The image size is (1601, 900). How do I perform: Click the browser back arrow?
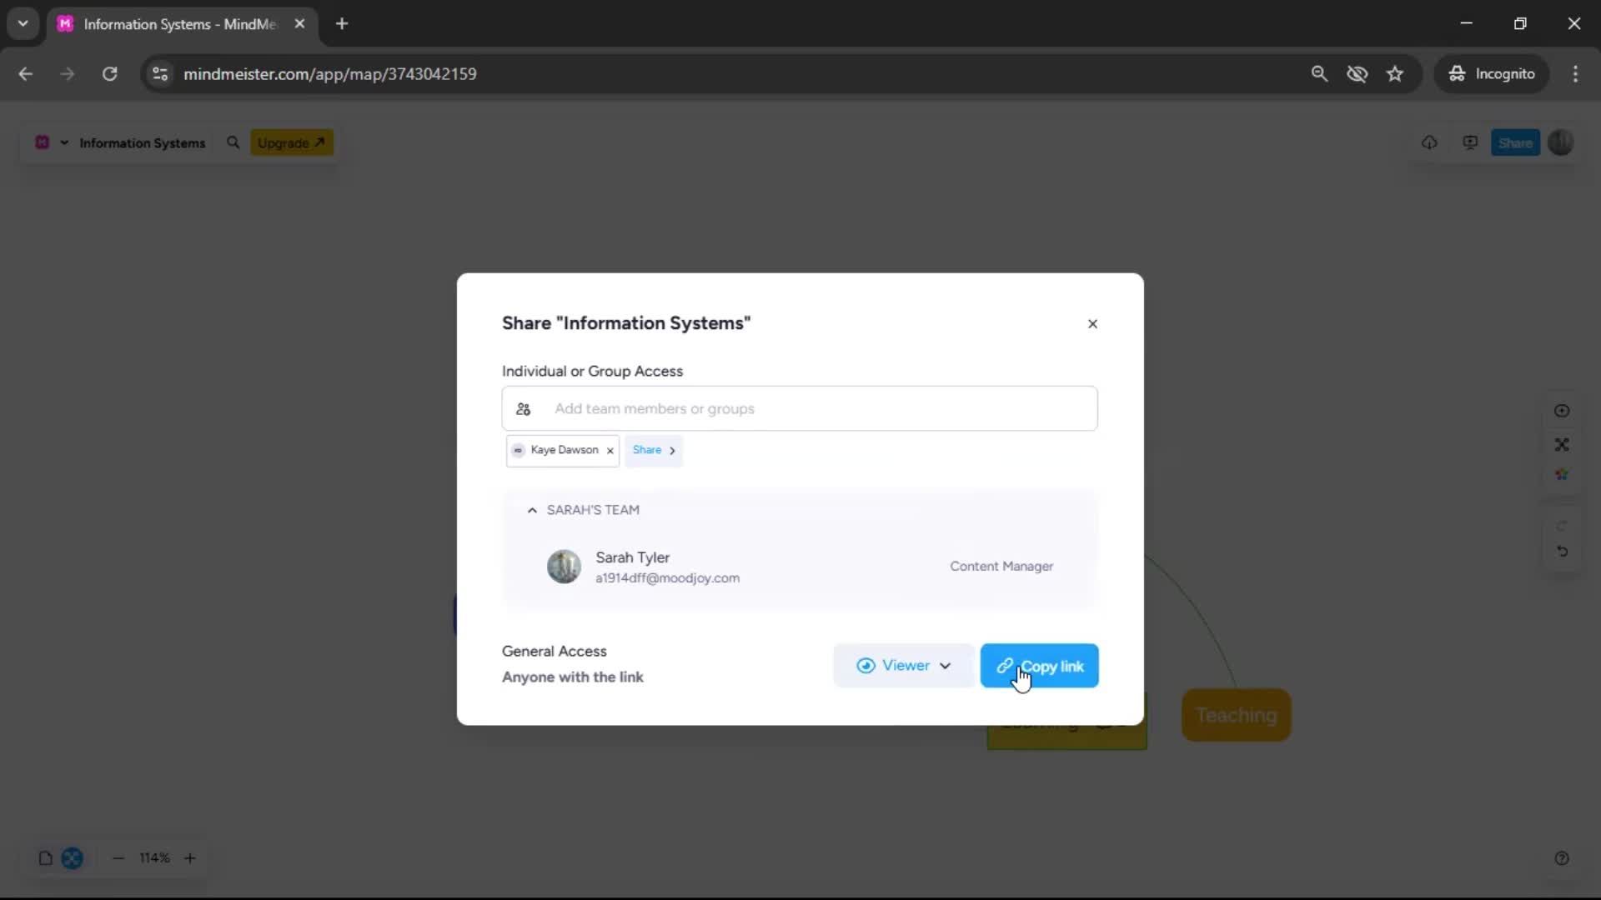coord(26,74)
